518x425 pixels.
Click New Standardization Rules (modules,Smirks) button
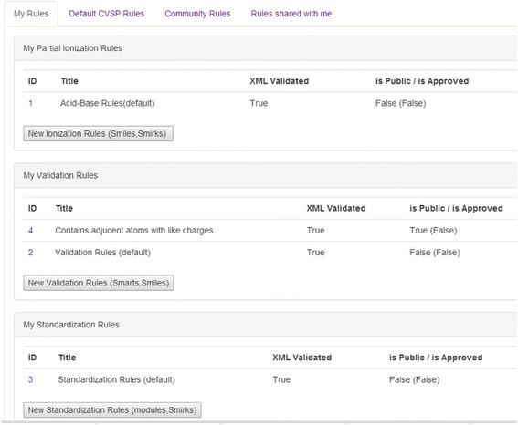pos(112,409)
